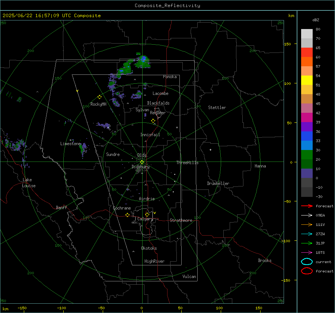Click the yellow diamond marker below RedDeer

pyautogui.click(x=153, y=121)
